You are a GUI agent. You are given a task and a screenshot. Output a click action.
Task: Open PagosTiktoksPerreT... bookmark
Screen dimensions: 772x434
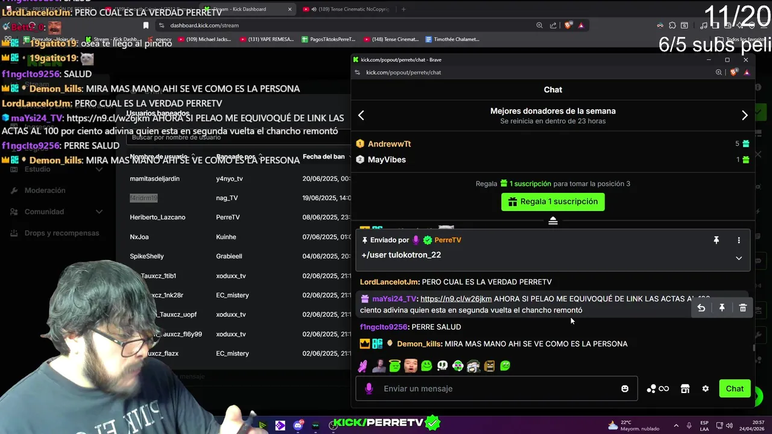[328, 39]
